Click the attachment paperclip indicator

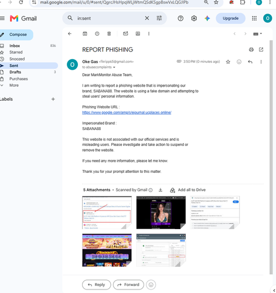click(179, 62)
